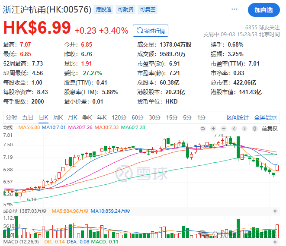
Task: Close the 成交量 volume indicator panel
Action: coord(275,211)
